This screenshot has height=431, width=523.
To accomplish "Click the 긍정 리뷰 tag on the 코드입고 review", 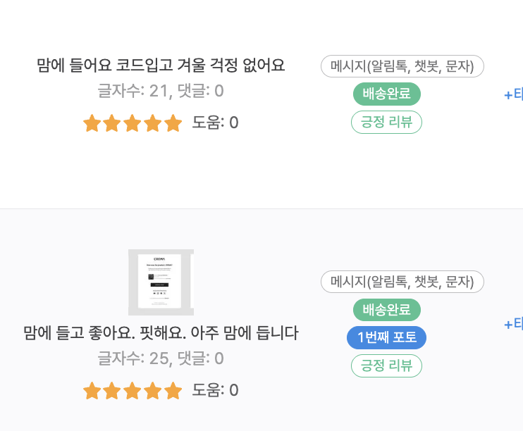I will [386, 122].
